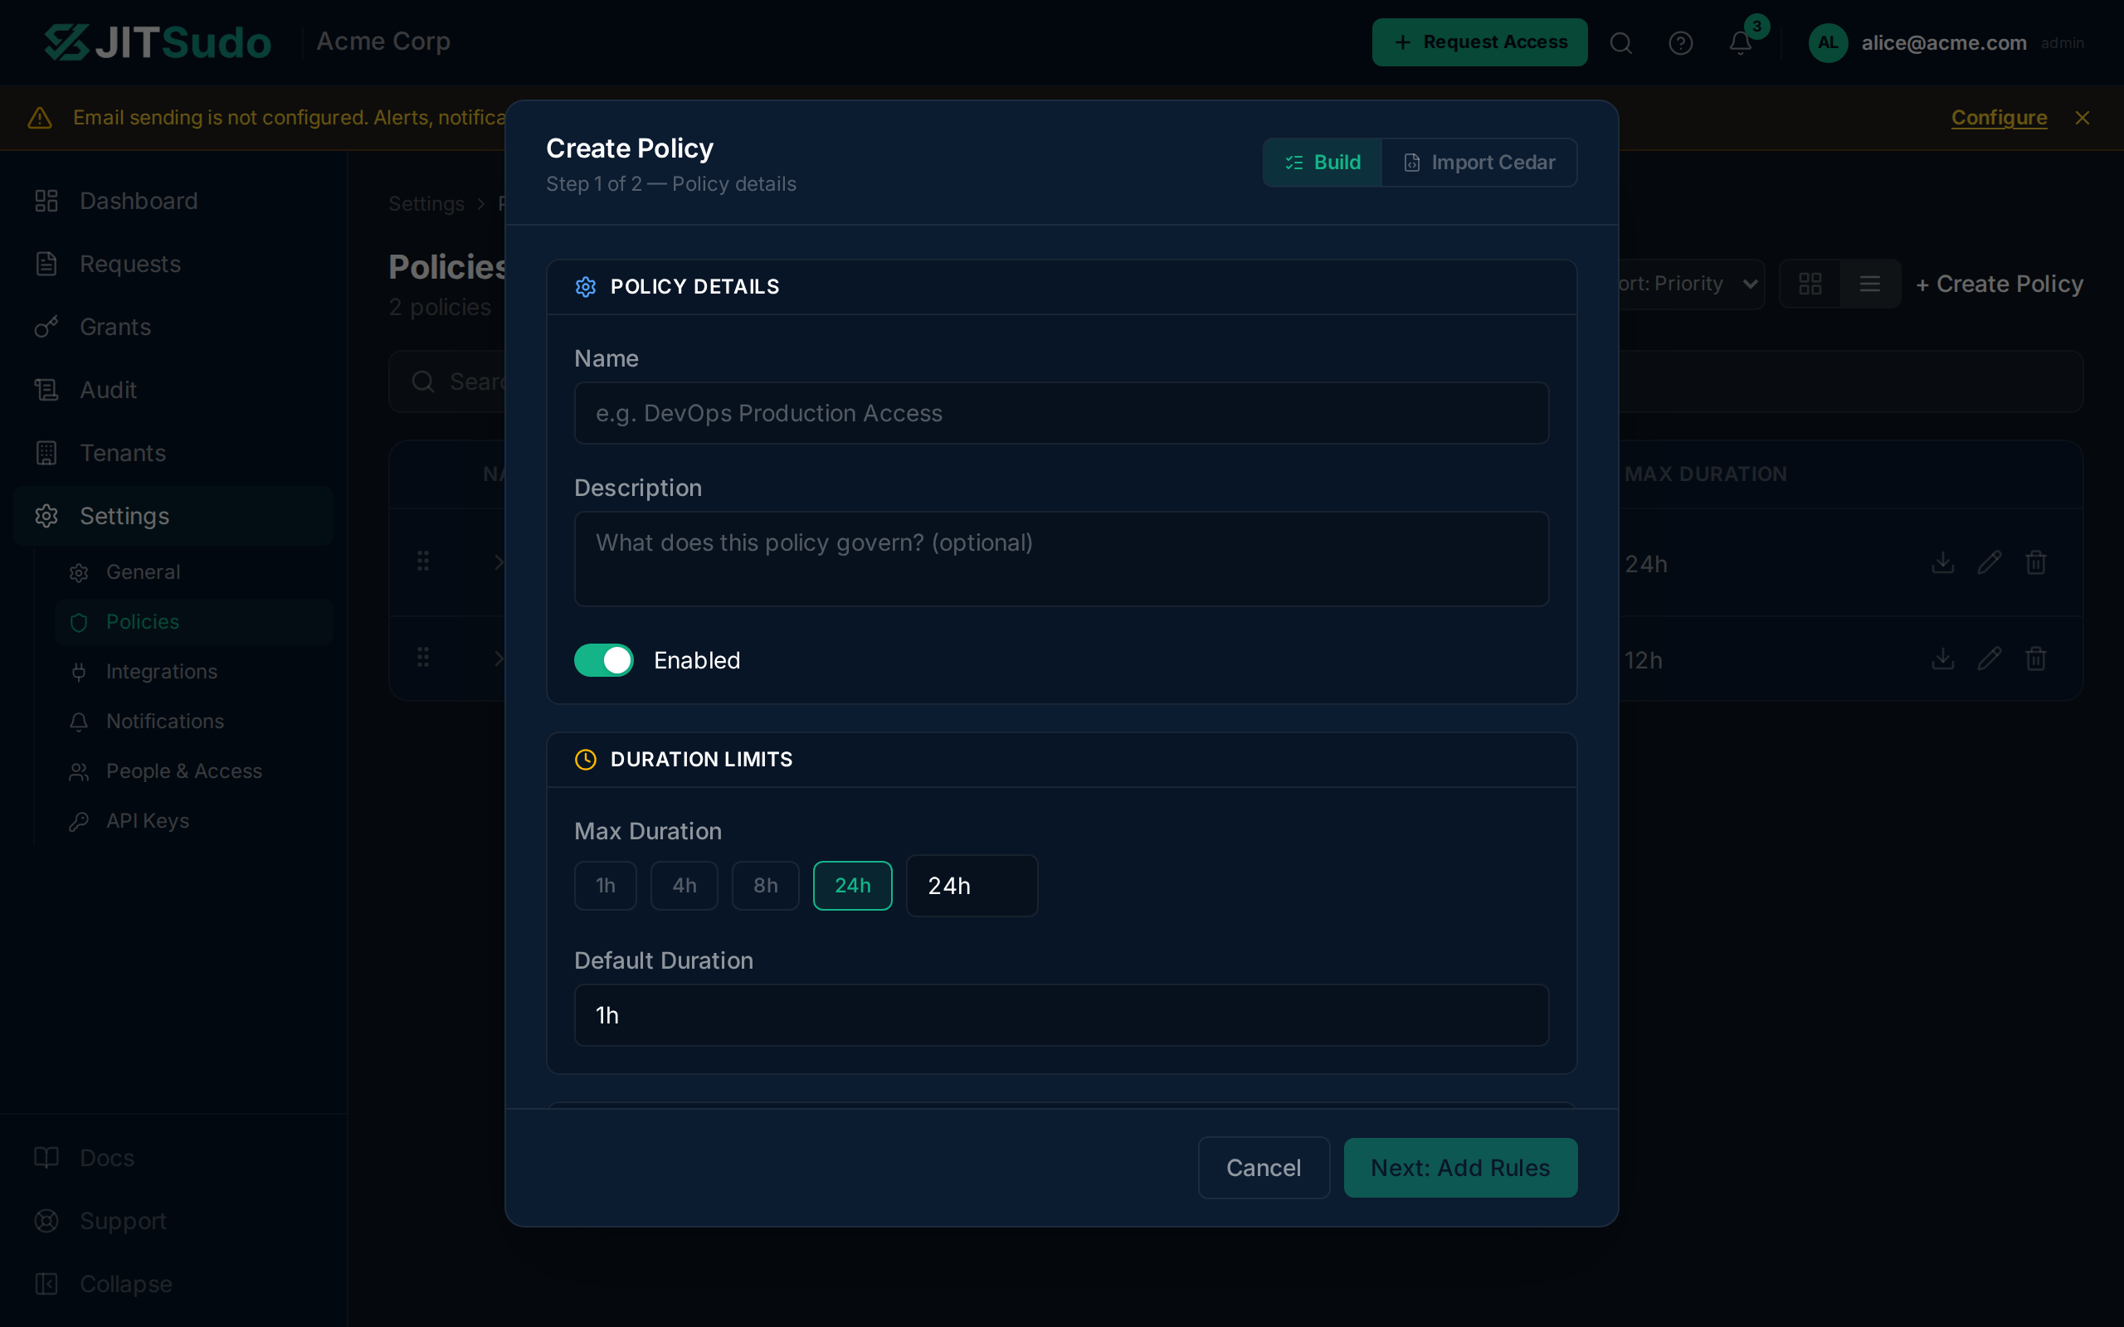This screenshot has height=1327, width=2124.
Task: Dismiss the email warning banner
Action: tap(2082, 118)
